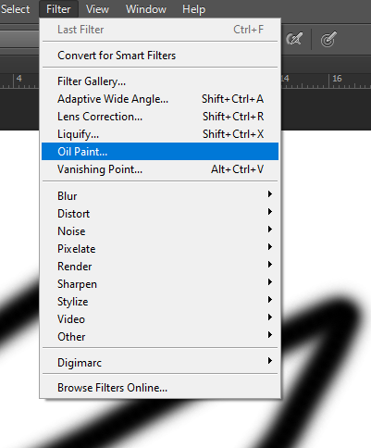371x448 pixels.
Task: Open the Window menu
Action: 146,9
